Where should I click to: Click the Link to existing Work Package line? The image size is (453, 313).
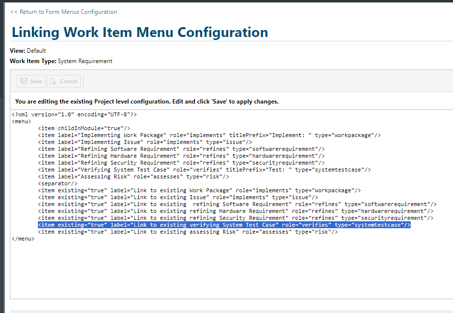[199, 190]
